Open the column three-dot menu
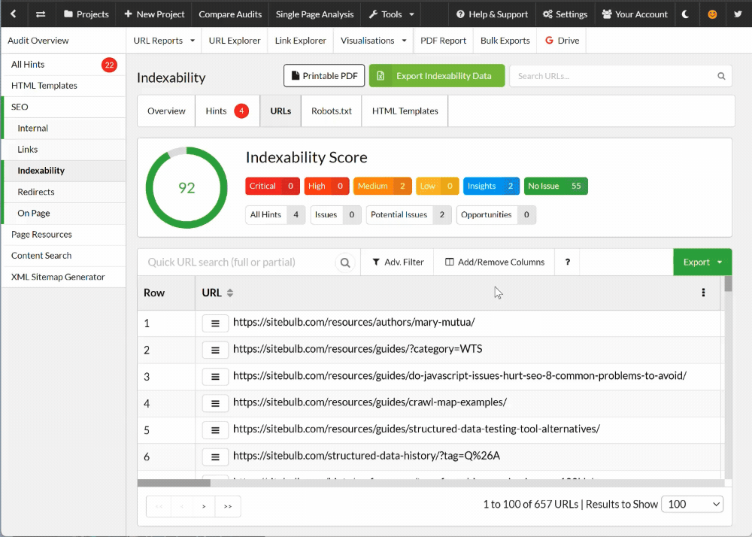 pyautogui.click(x=703, y=293)
